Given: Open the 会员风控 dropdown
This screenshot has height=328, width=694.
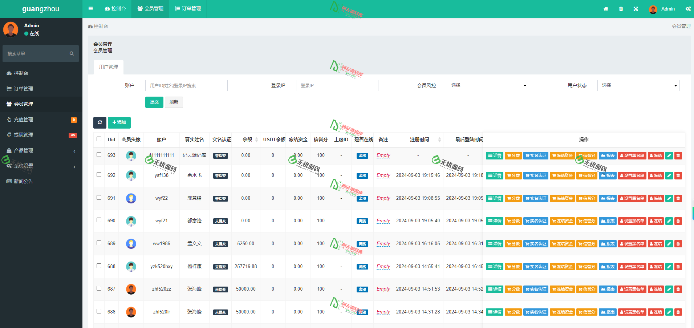Looking at the screenshot, I should tap(487, 85).
